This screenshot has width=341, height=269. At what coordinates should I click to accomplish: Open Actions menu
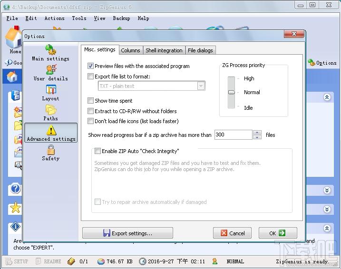pyautogui.click(x=54, y=19)
